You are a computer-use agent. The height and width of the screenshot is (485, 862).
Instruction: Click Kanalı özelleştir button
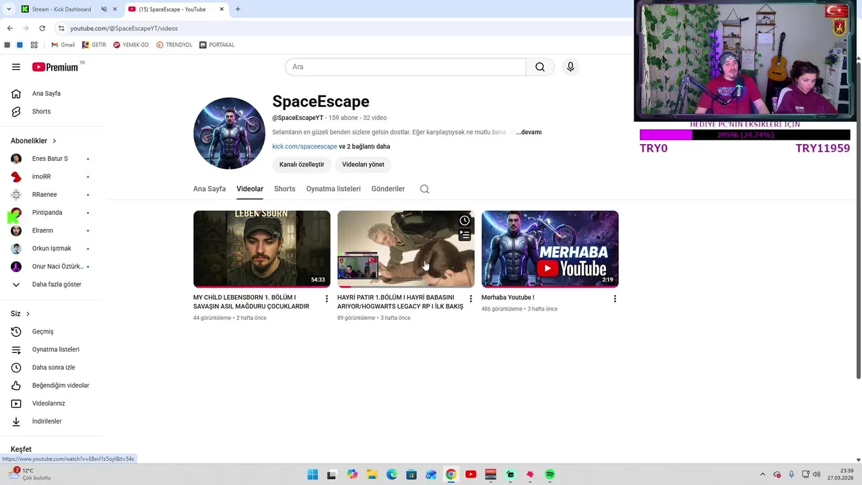click(x=302, y=164)
